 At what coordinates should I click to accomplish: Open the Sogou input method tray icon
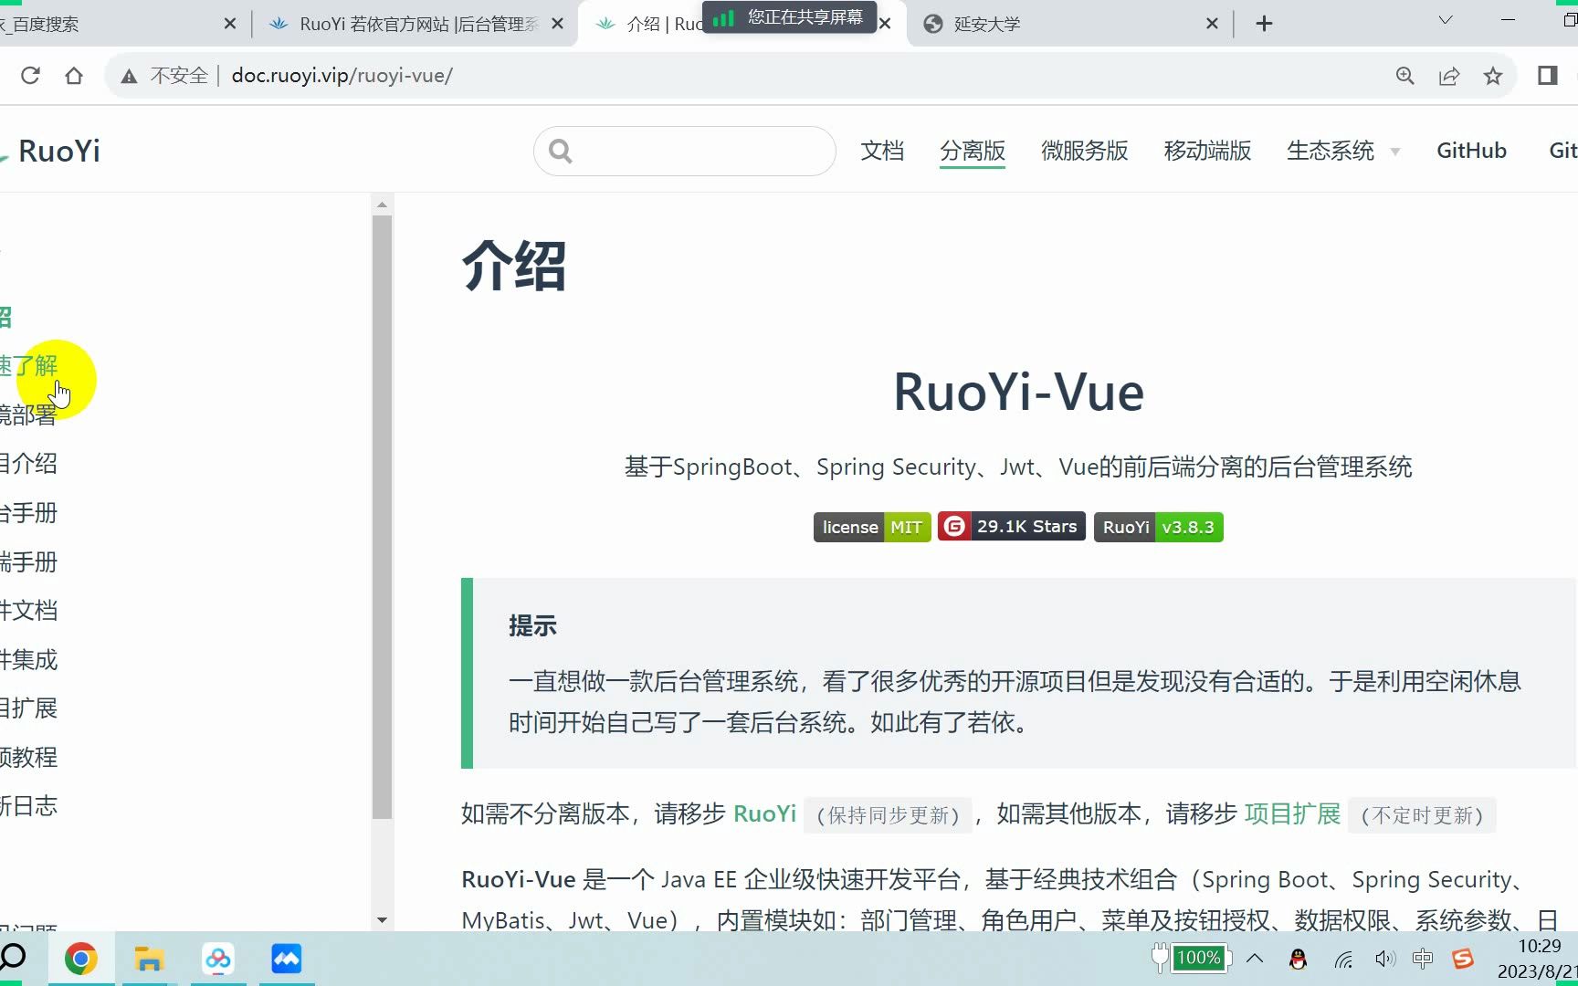point(1463,959)
